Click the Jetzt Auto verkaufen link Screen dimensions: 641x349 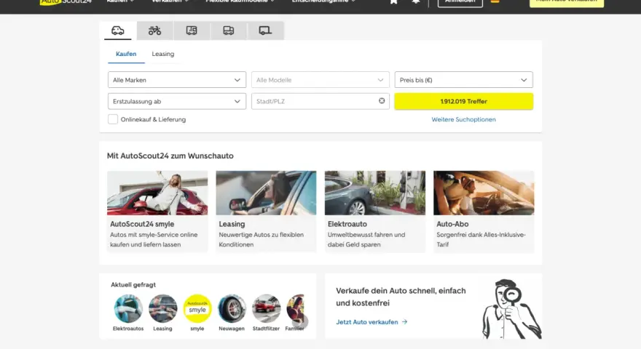point(367,322)
